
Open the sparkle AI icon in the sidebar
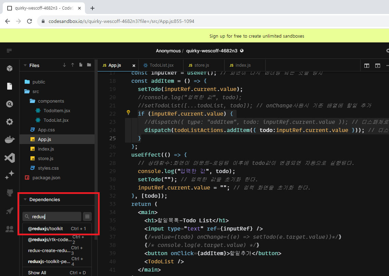[x=10, y=175]
